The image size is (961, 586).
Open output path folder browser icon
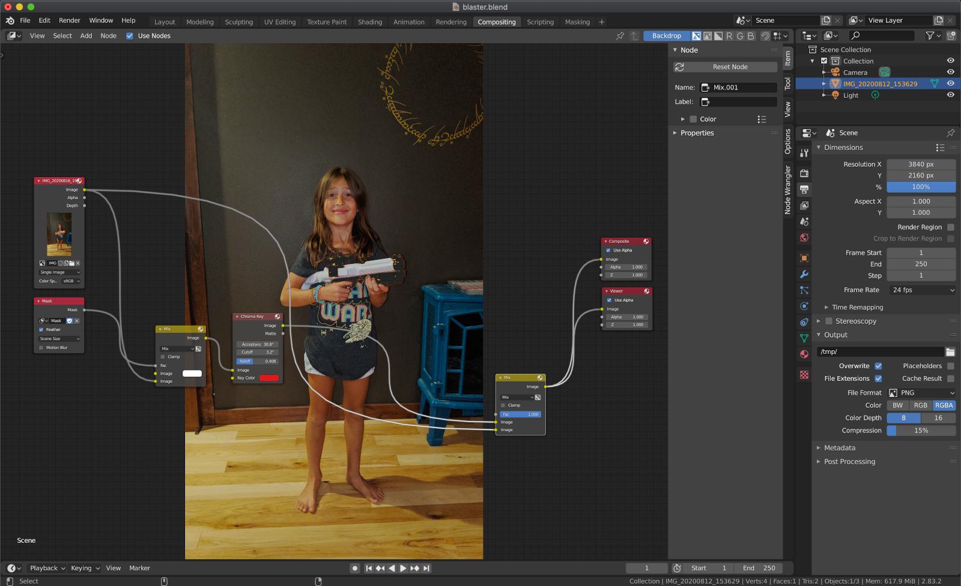[950, 352]
